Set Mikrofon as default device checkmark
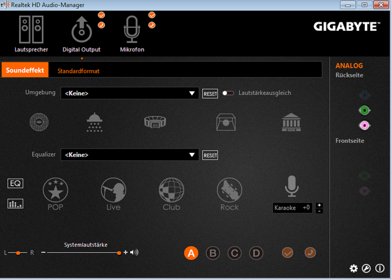This screenshot has height=279, width=391. [152, 15]
